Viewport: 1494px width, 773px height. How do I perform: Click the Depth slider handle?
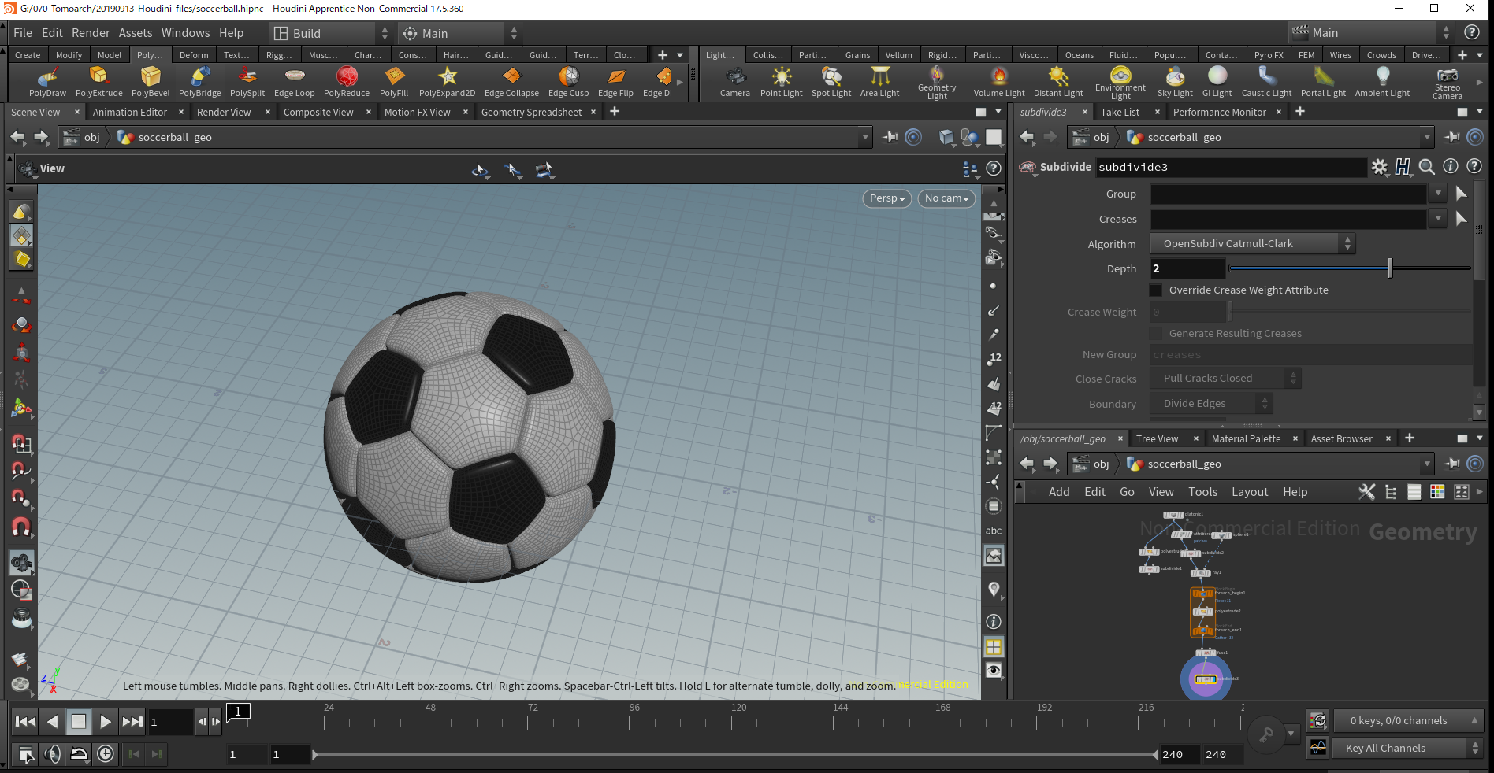tap(1390, 268)
